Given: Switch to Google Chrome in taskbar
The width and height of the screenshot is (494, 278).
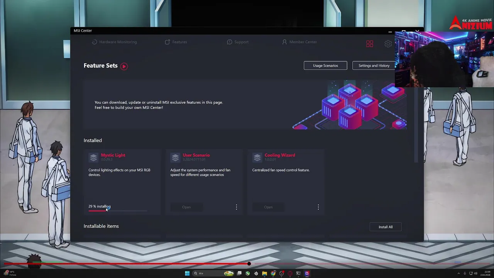Looking at the screenshot, I should 273,273.
